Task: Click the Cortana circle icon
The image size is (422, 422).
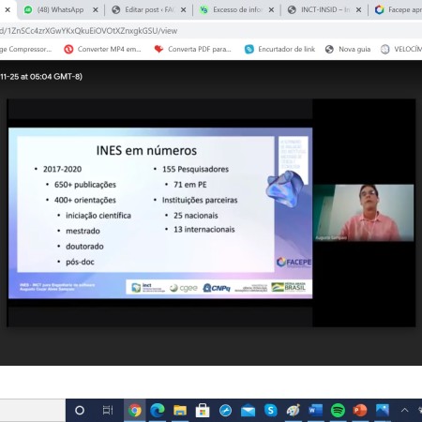Action: pos(80,410)
